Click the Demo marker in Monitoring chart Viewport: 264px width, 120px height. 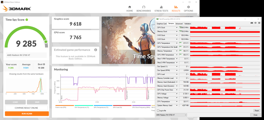click(x=62, y=97)
